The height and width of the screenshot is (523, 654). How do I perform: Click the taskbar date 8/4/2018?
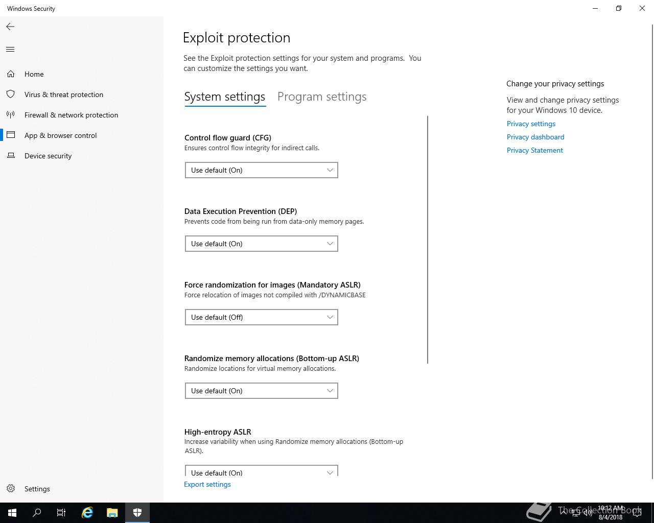click(x=611, y=517)
